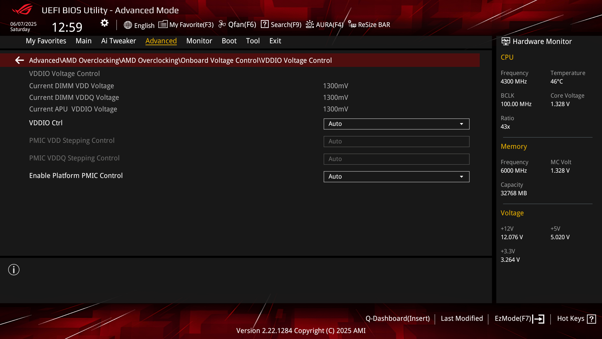Click +3.3V 3.264 V reading
Viewport: 602px width, 339px height.
pyautogui.click(x=510, y=260)
